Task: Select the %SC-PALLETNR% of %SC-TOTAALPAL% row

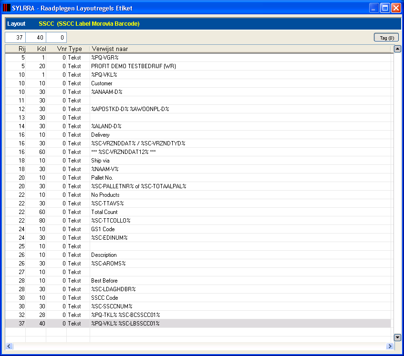Action: click(198, 186)
